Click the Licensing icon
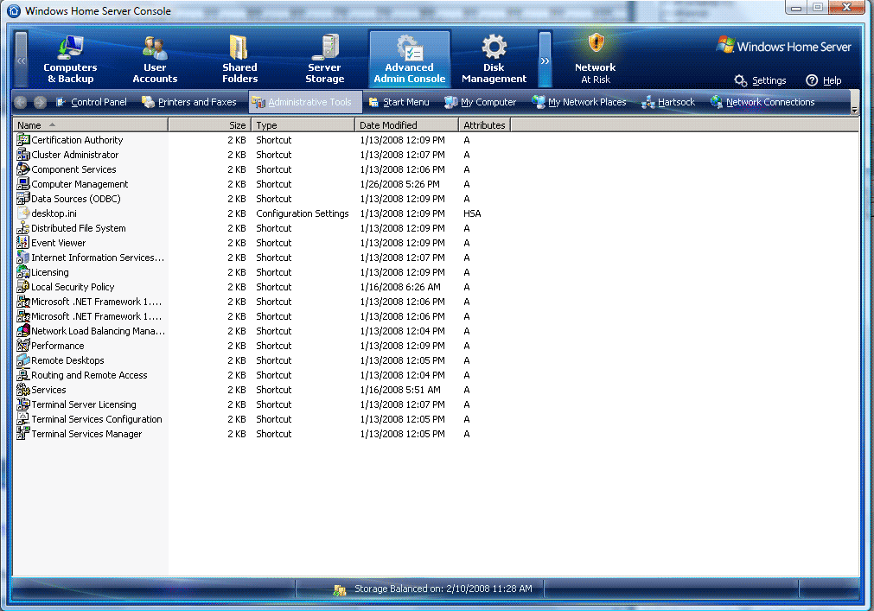874x611 pixels. pyautogui.click(x=22, y=272)
